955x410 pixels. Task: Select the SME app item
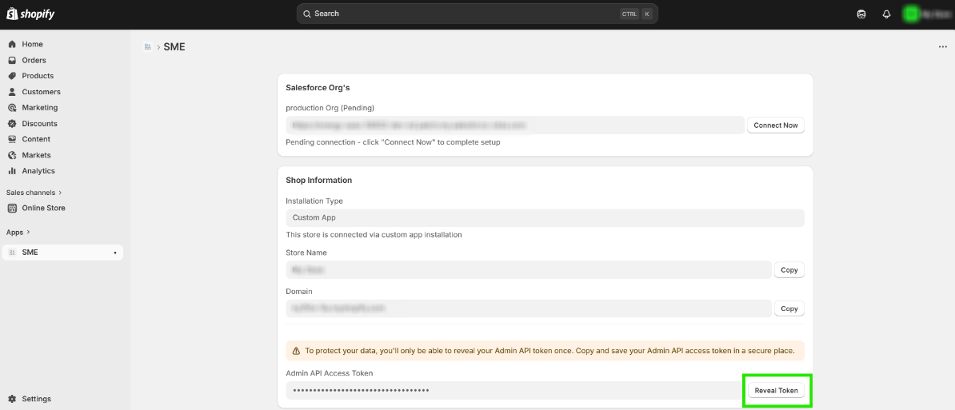30,253
